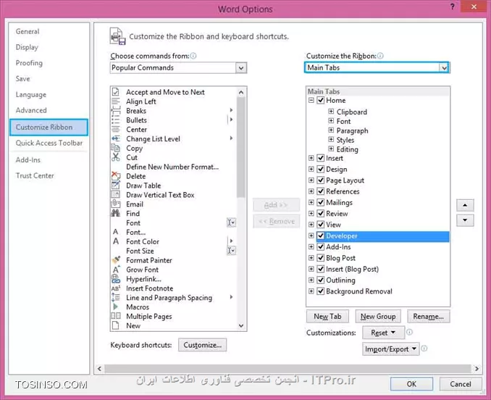Open keyboard shortcuts Customize... button

click(x=203, y=345)
